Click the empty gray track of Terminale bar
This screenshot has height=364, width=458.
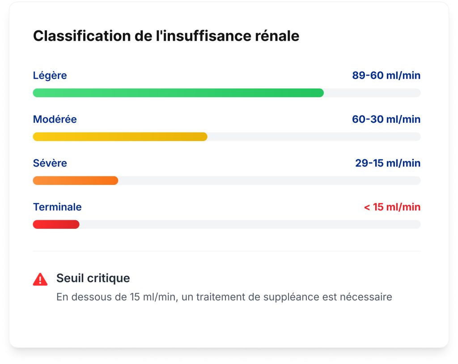[250, 224]
